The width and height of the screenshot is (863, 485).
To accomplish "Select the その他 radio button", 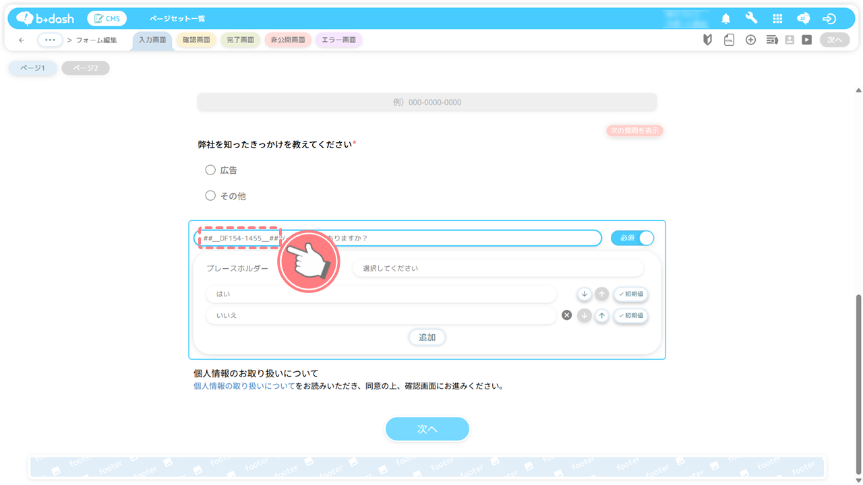I will pyautogui.click(x=210, y=196).
